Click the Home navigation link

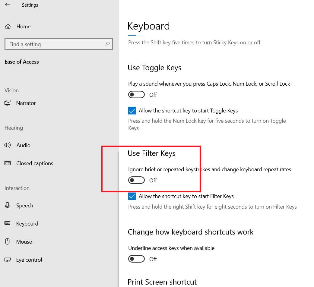(23, 26)
